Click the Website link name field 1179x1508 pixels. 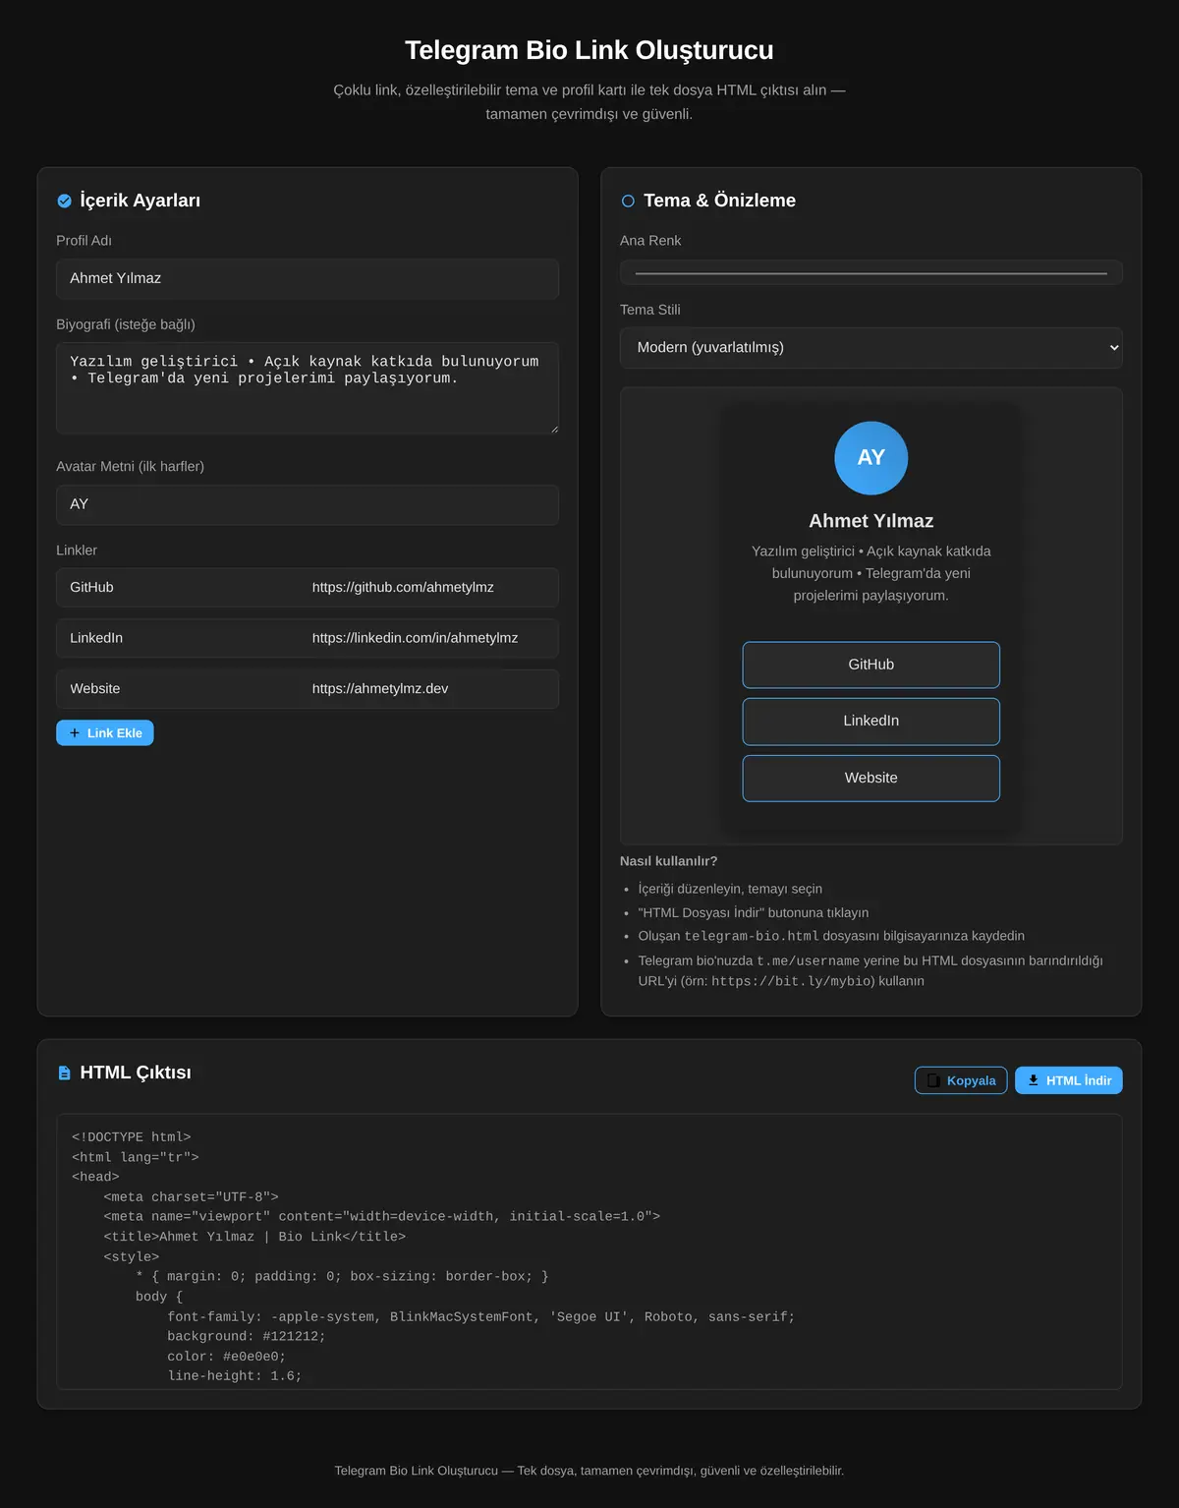(178, 689)
